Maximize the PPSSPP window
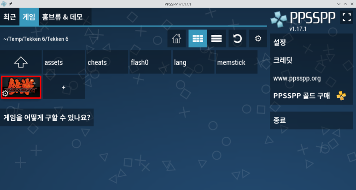 [x=345, y=4]
